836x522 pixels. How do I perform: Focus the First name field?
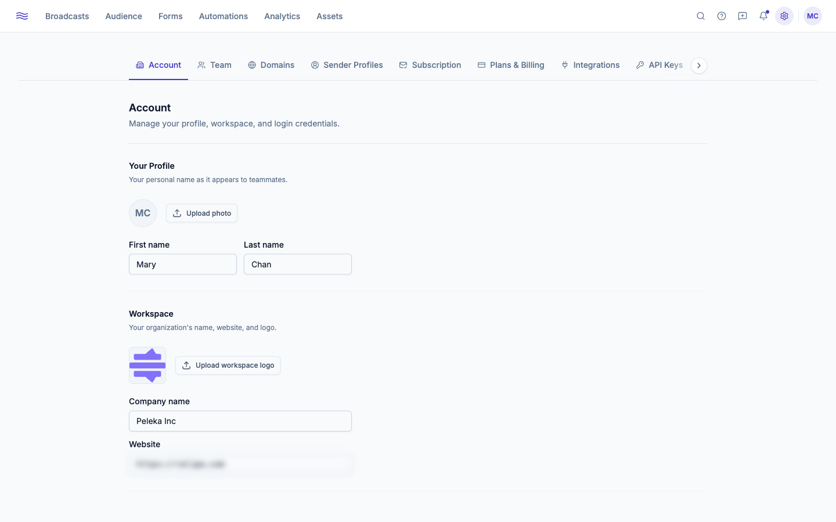[x=183, y=264]
